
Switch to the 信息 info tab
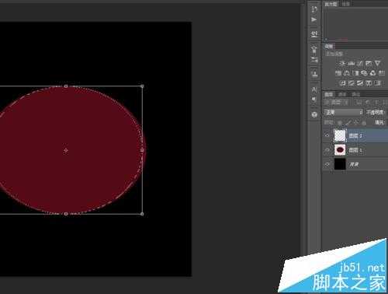(345, 4)
